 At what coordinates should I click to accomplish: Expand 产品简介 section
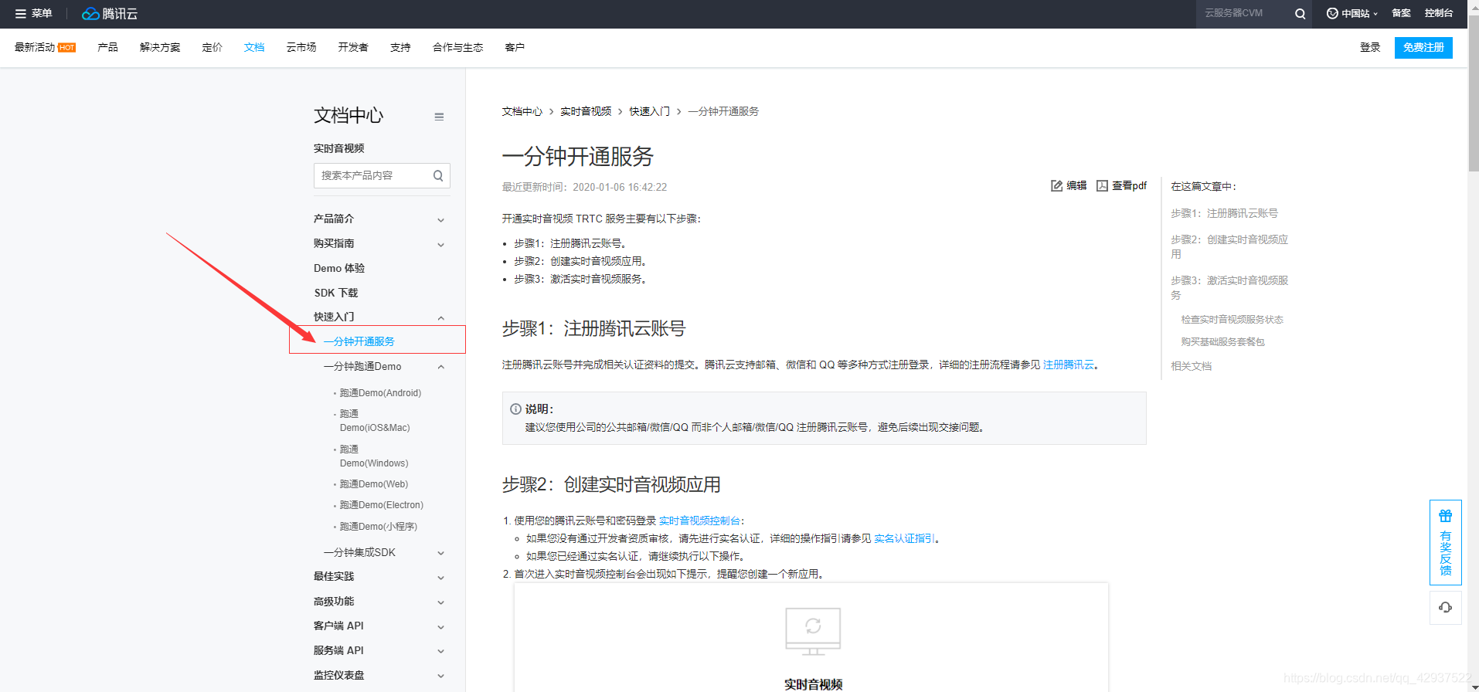(440, 219)
